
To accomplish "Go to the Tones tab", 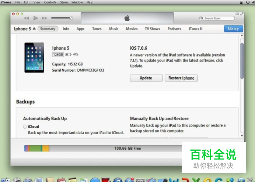I will [x=97, y=29].
